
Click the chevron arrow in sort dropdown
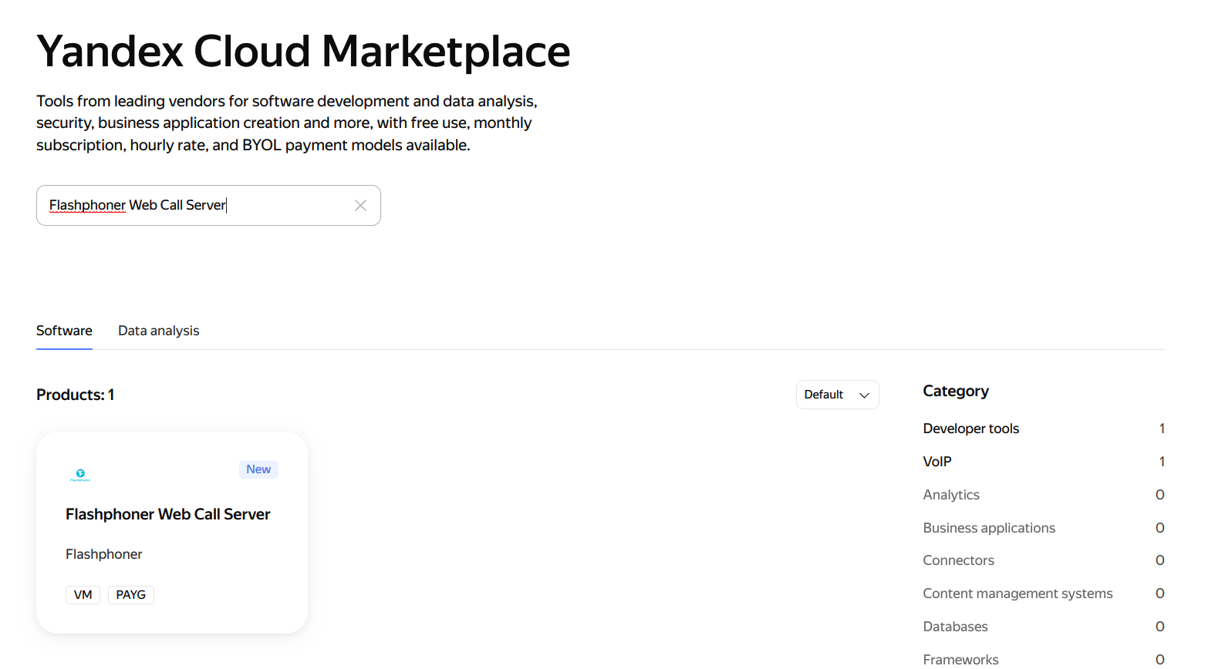(864, 395)
